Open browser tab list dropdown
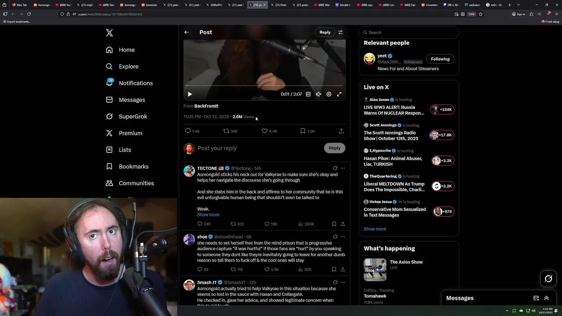562x316 pixels. pos(519,5)
